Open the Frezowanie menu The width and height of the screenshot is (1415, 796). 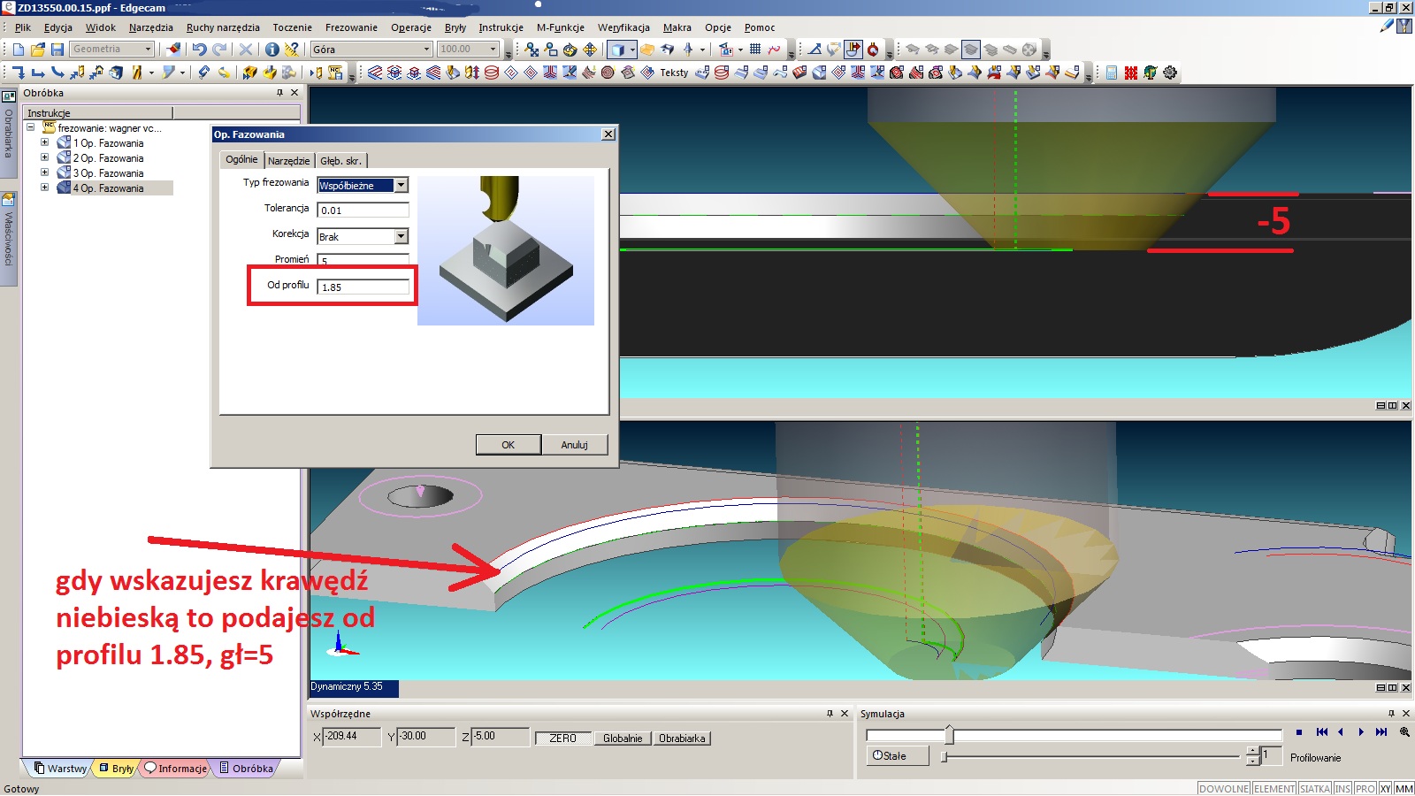(x=351, y=27)
